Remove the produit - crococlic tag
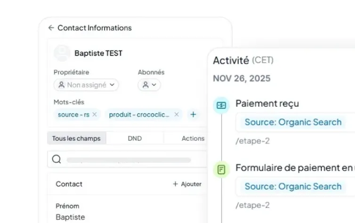This screenshot has width=355, height=223. (177, 114)
